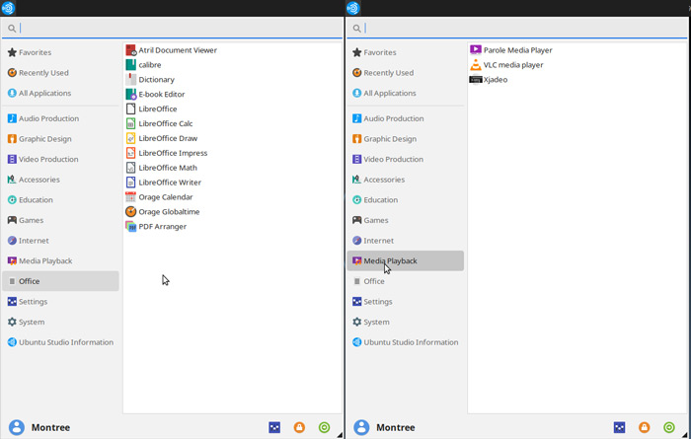Launch Orage Globaltime
Image resolution: width=691 pixels, height=439 pixels.
pos(163,212)
